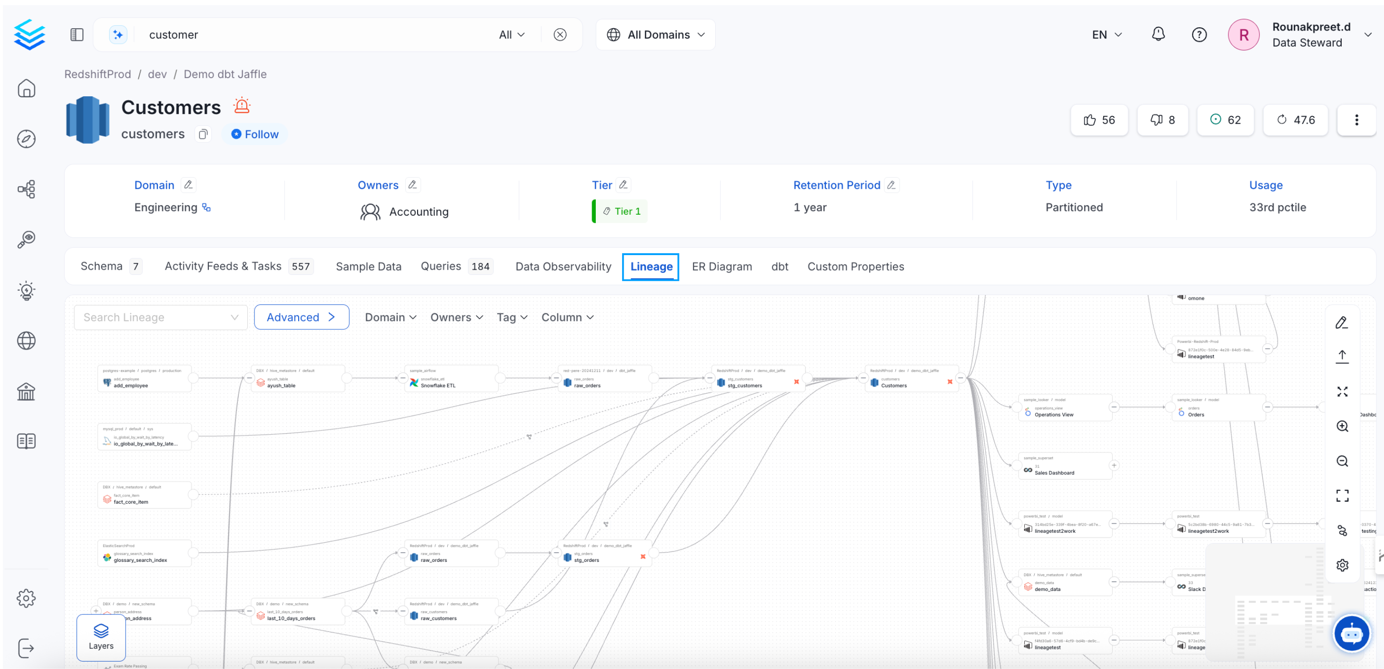Open the Sample Data tab
The image size is (1384, 669).
coord(369,266)
